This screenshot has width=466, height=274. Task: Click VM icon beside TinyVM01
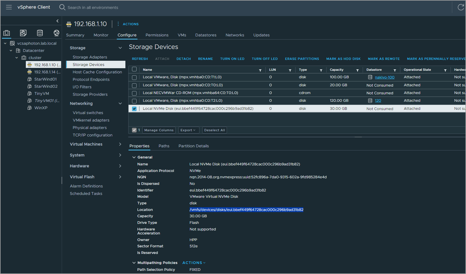[x=30, y=101]
